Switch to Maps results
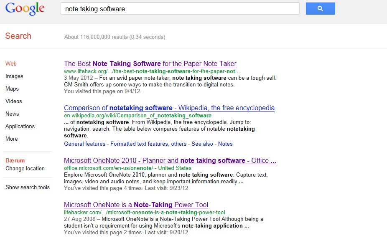Viewport: 387px width, 238px height. (12, 89)
